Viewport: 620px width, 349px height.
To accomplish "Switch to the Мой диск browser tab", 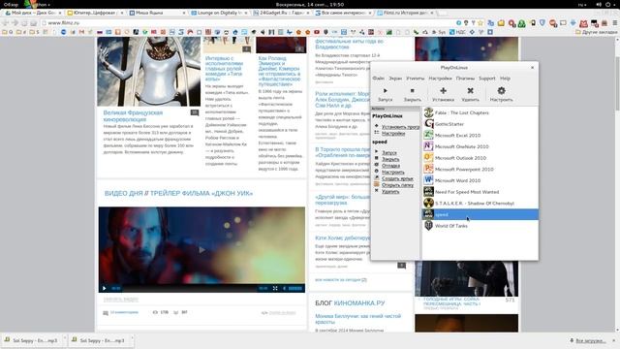I will point(33,13).
